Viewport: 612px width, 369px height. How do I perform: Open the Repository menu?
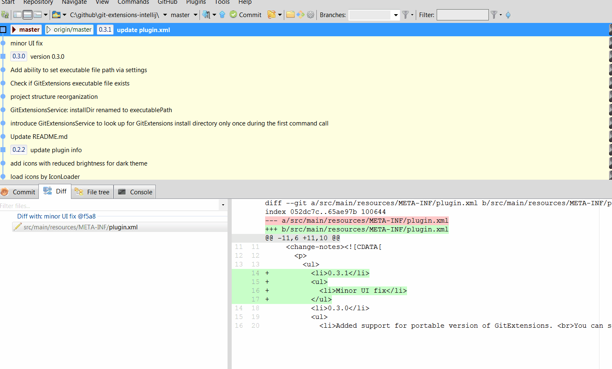tap(38, 3)
